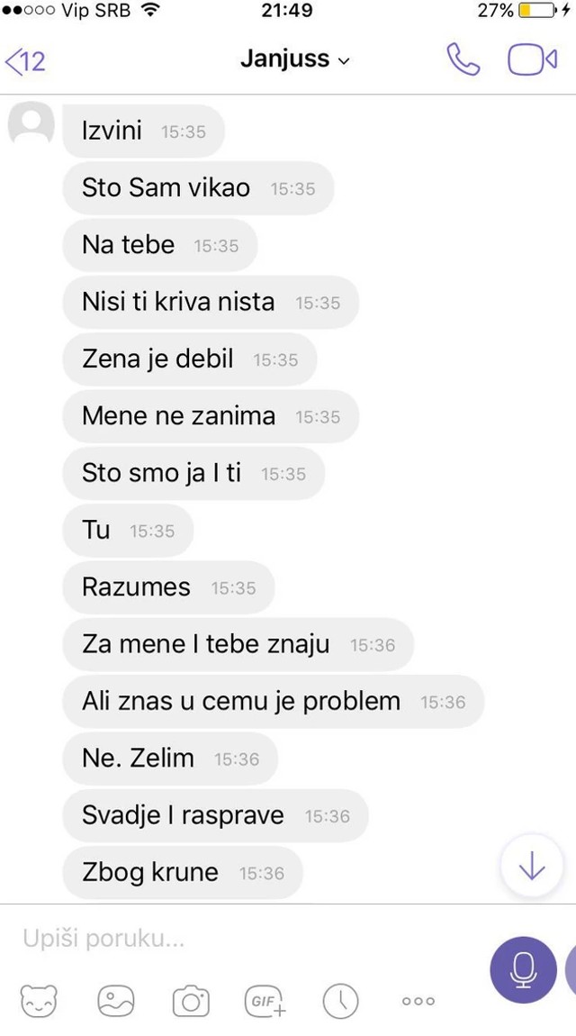Tap the 'Zbog krune' message bubble
Viewport: 576px width, 1036px height.
point(183,872)
